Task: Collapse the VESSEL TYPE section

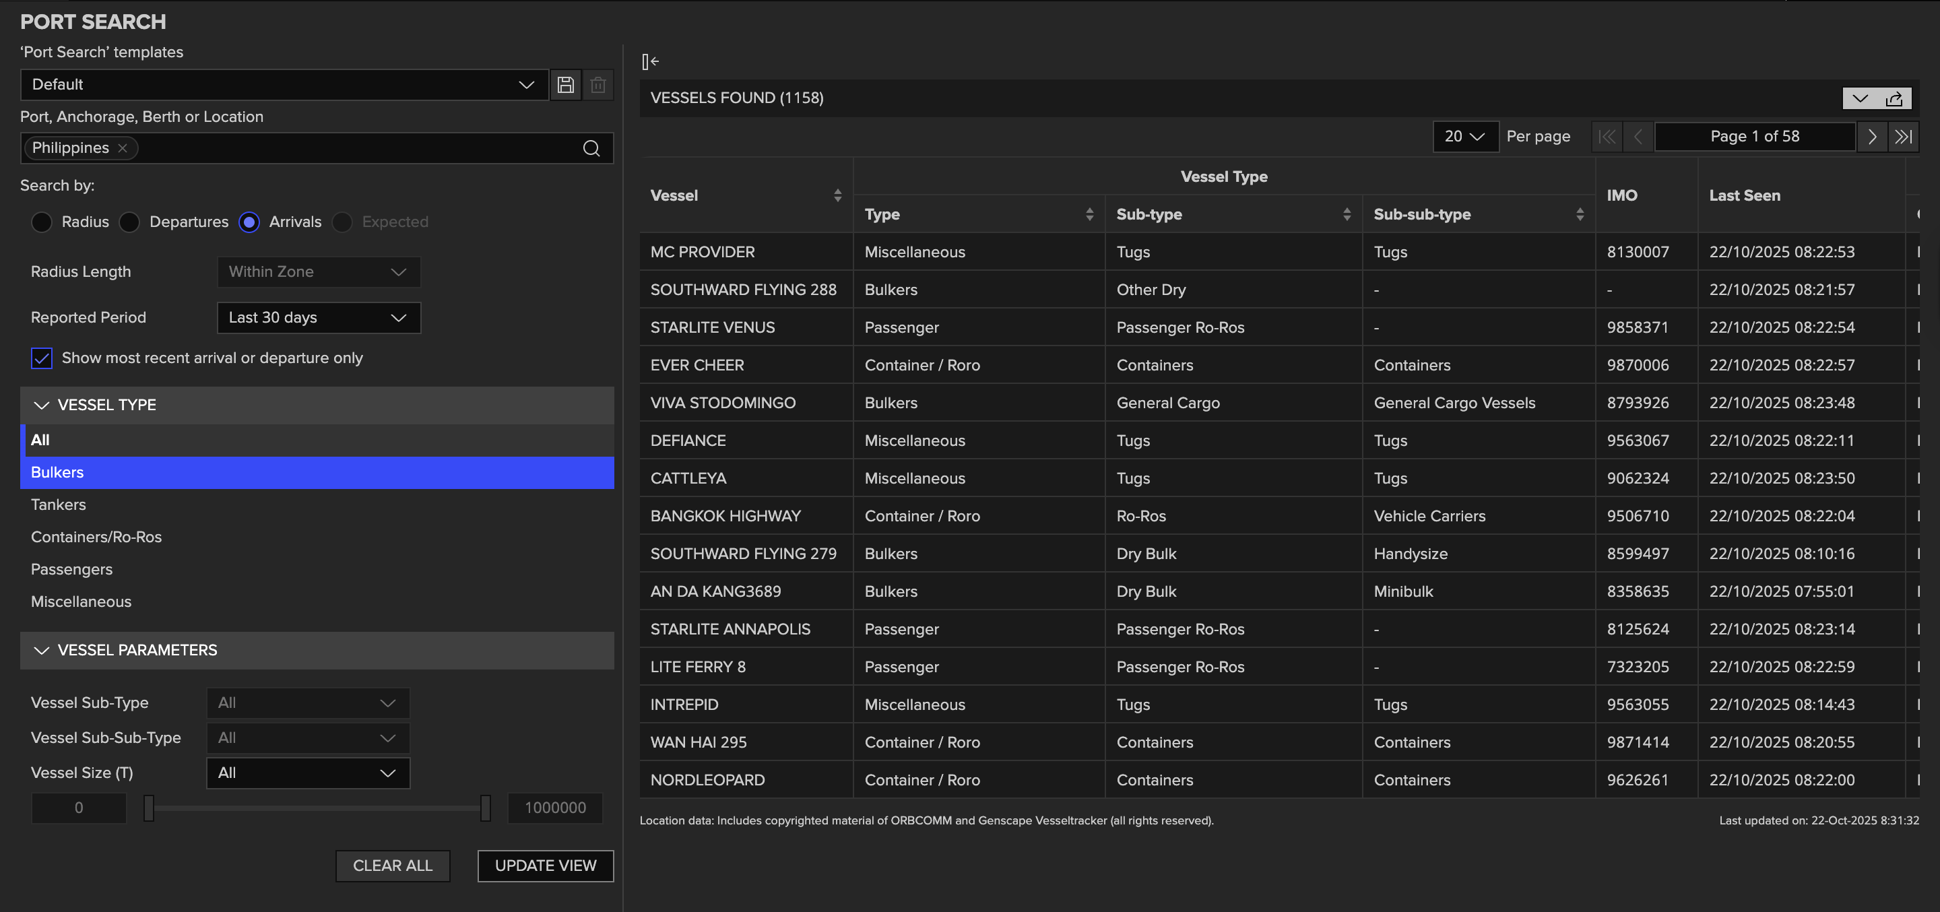Action: coord(42,405)
